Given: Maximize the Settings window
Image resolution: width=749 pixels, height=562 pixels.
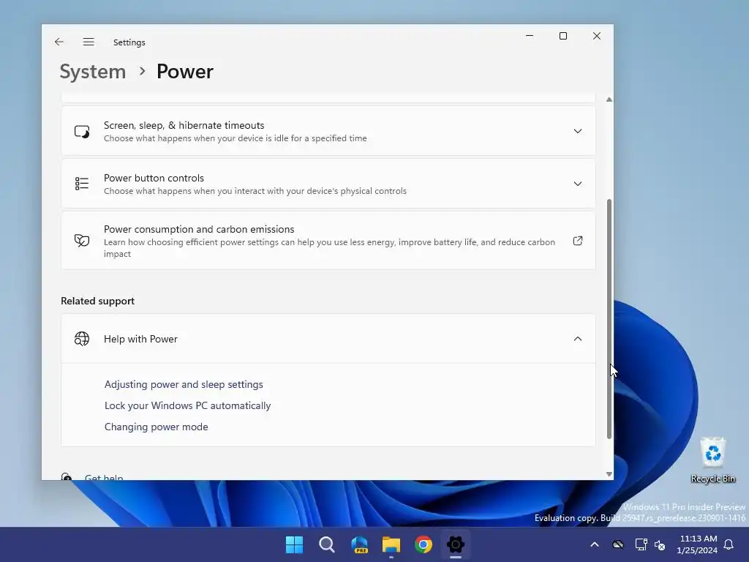Looking at the screenshot, I should (563, 36).
